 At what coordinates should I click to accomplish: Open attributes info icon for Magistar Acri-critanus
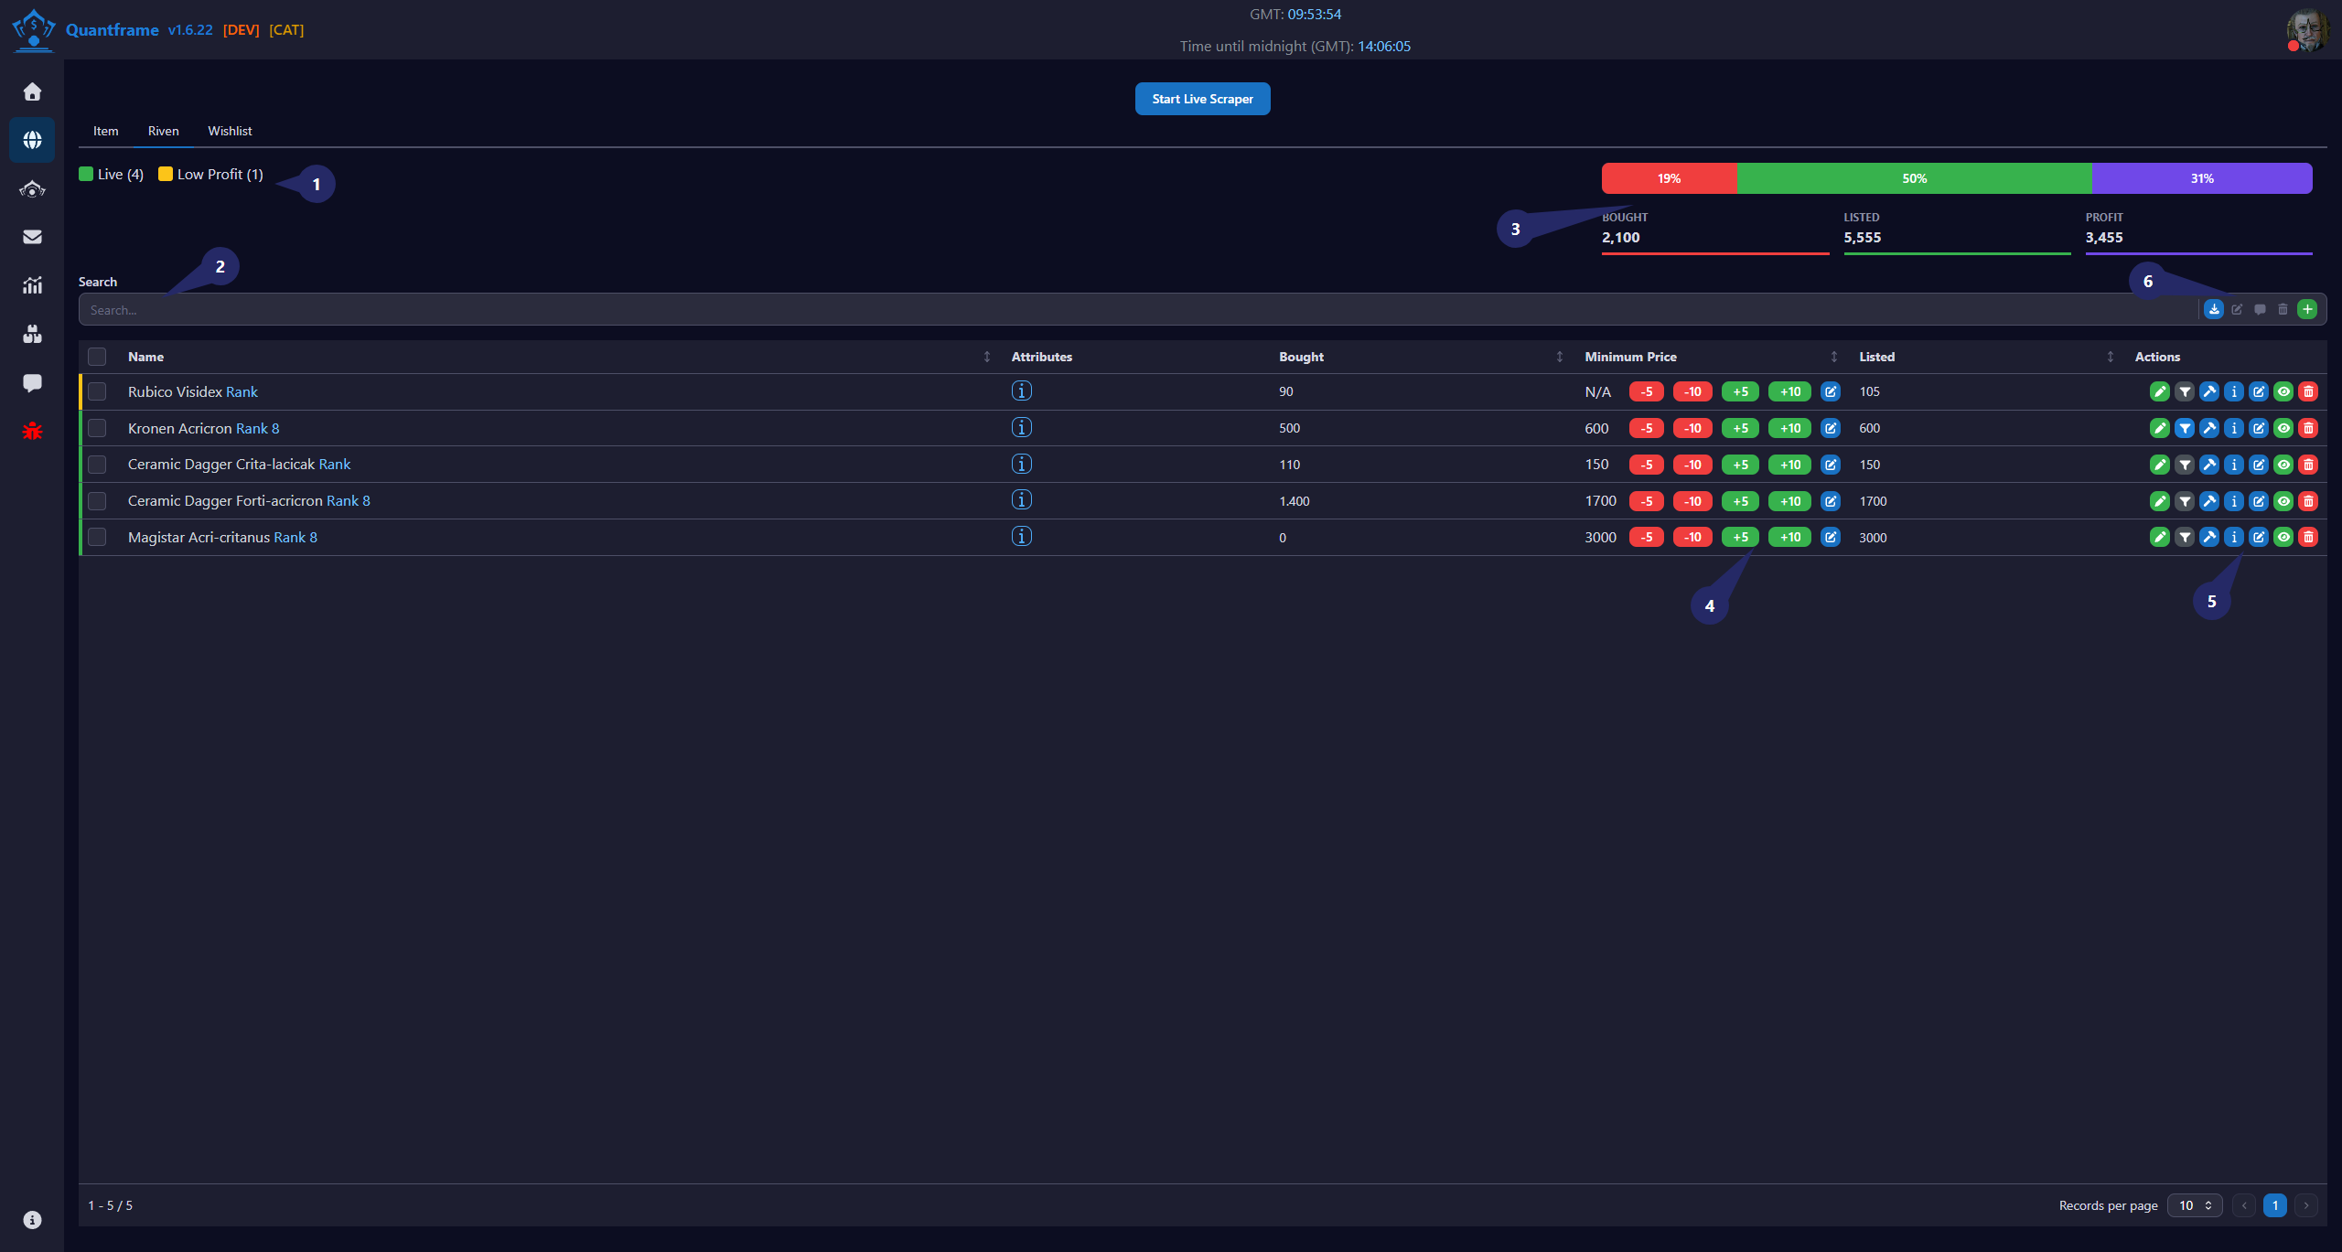coord(1022,537)
